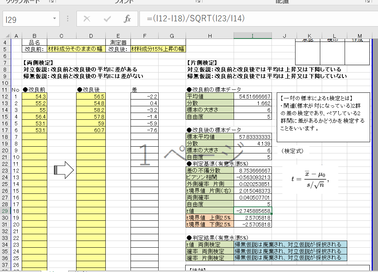Select column D header
This screenshot has height=272, width=378.
point(91,36)
